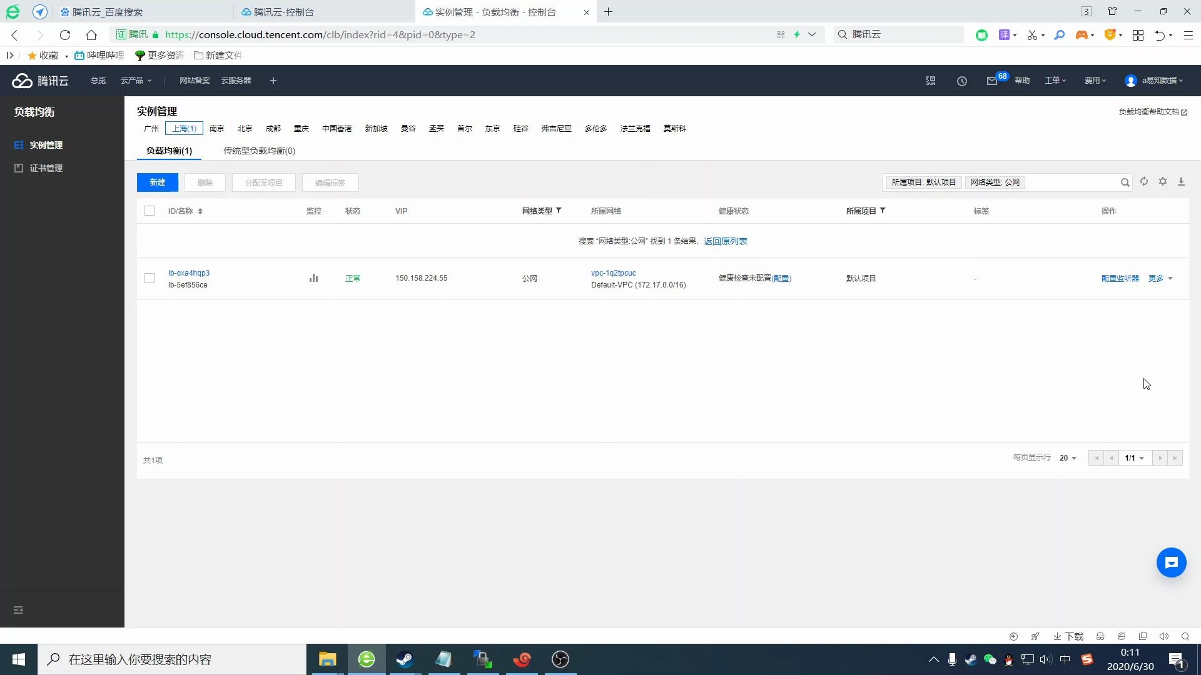Open instance lb-oxa4hqp3 link
The width and height of the screenshot is (1201, 675).
tap(189, 273)
